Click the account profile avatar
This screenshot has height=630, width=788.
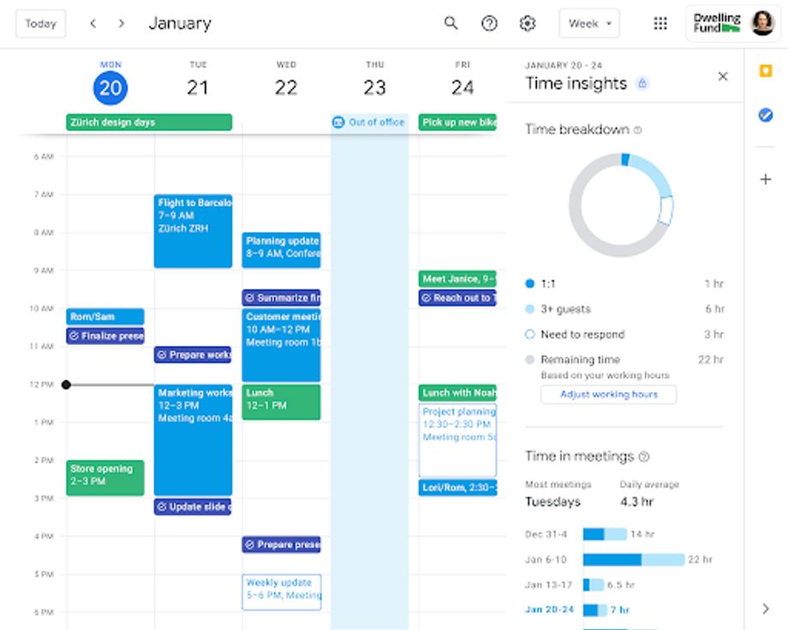pos(761,23)
